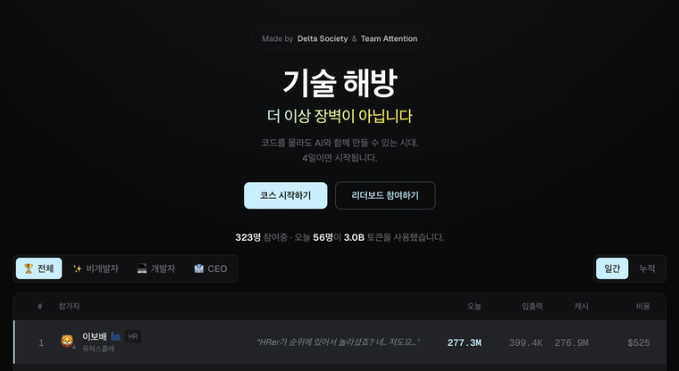Image resolution: width=679 pixels, height=371 pixels.
Task: Click the 리더보드 참여하기 button
Action: (x=385, y=195)
